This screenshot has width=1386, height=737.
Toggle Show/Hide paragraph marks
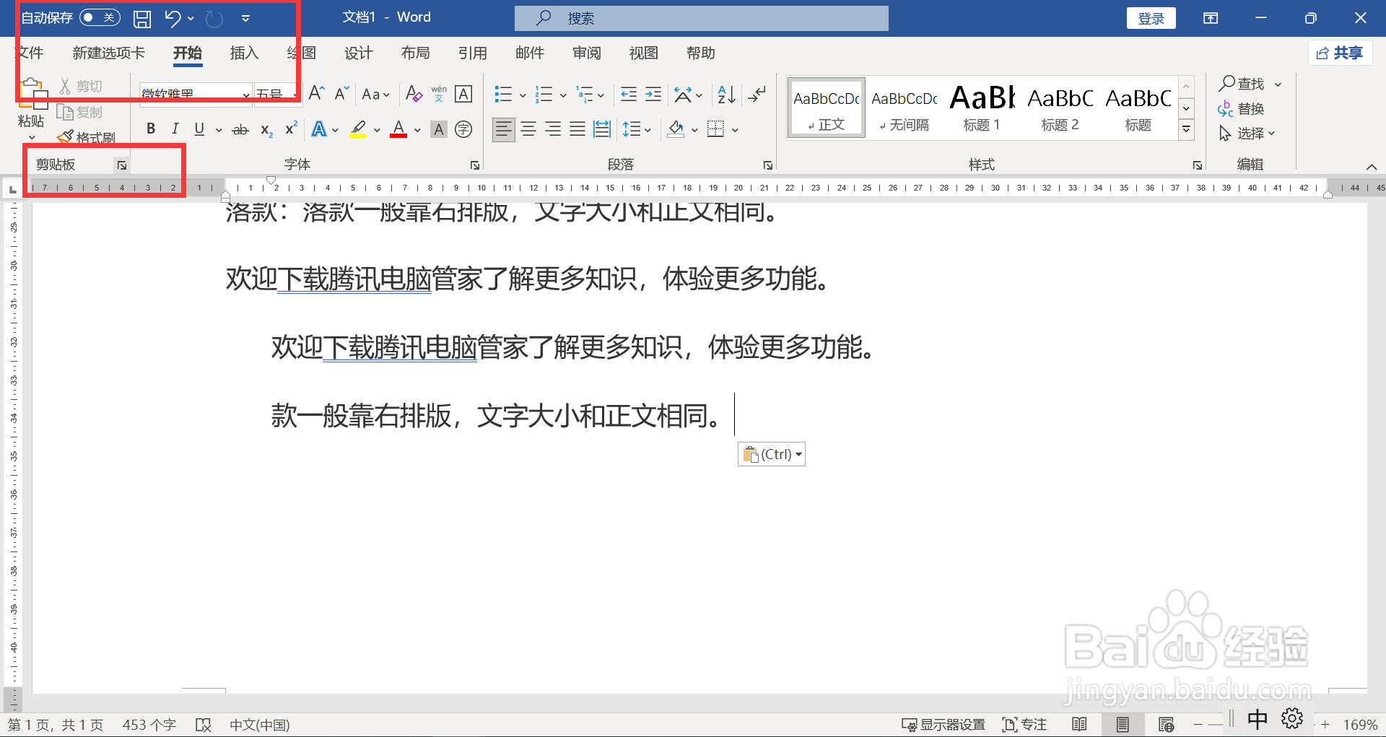click(757, 94)
